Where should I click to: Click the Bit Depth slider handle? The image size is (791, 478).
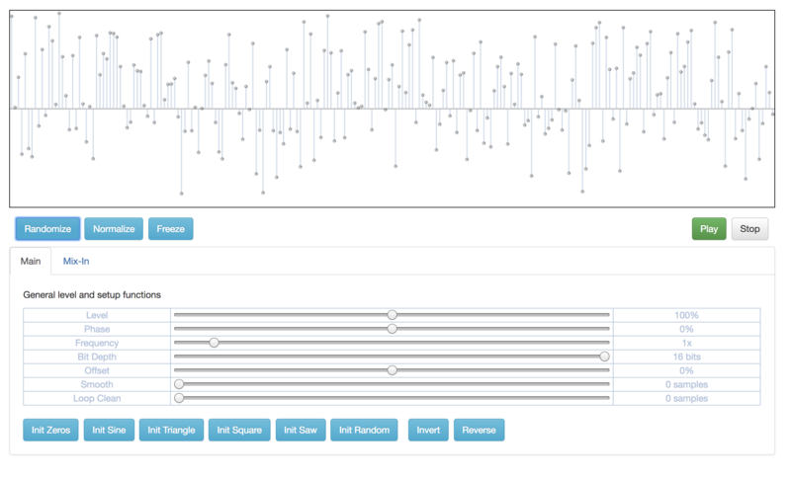tap(604, 357)
